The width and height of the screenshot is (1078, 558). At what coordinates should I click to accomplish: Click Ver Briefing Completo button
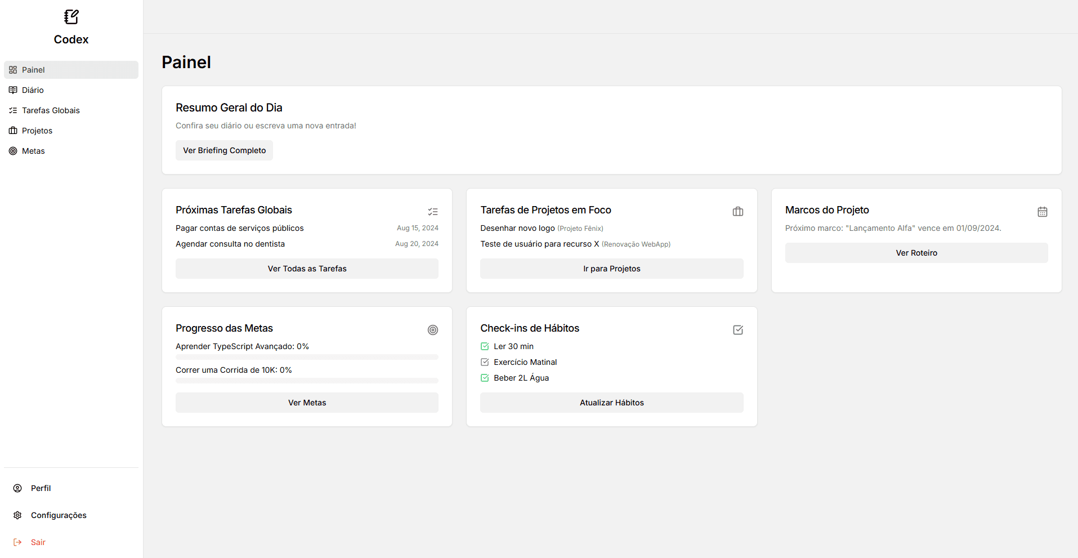pos(224,150)
